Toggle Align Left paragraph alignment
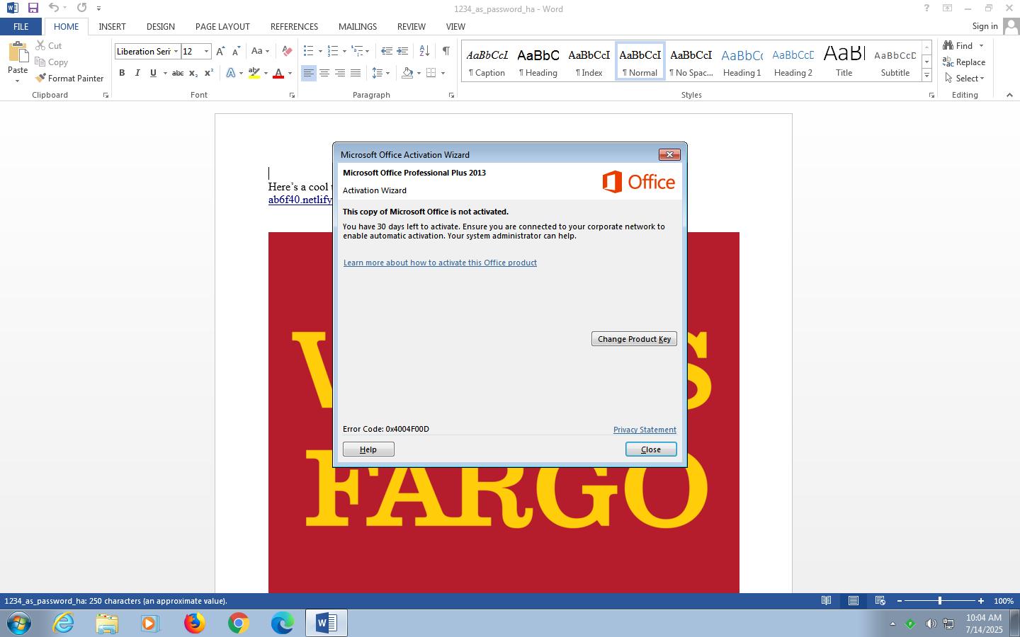The width and height of the screenshot is (1020, 637). tap(309, 73)
